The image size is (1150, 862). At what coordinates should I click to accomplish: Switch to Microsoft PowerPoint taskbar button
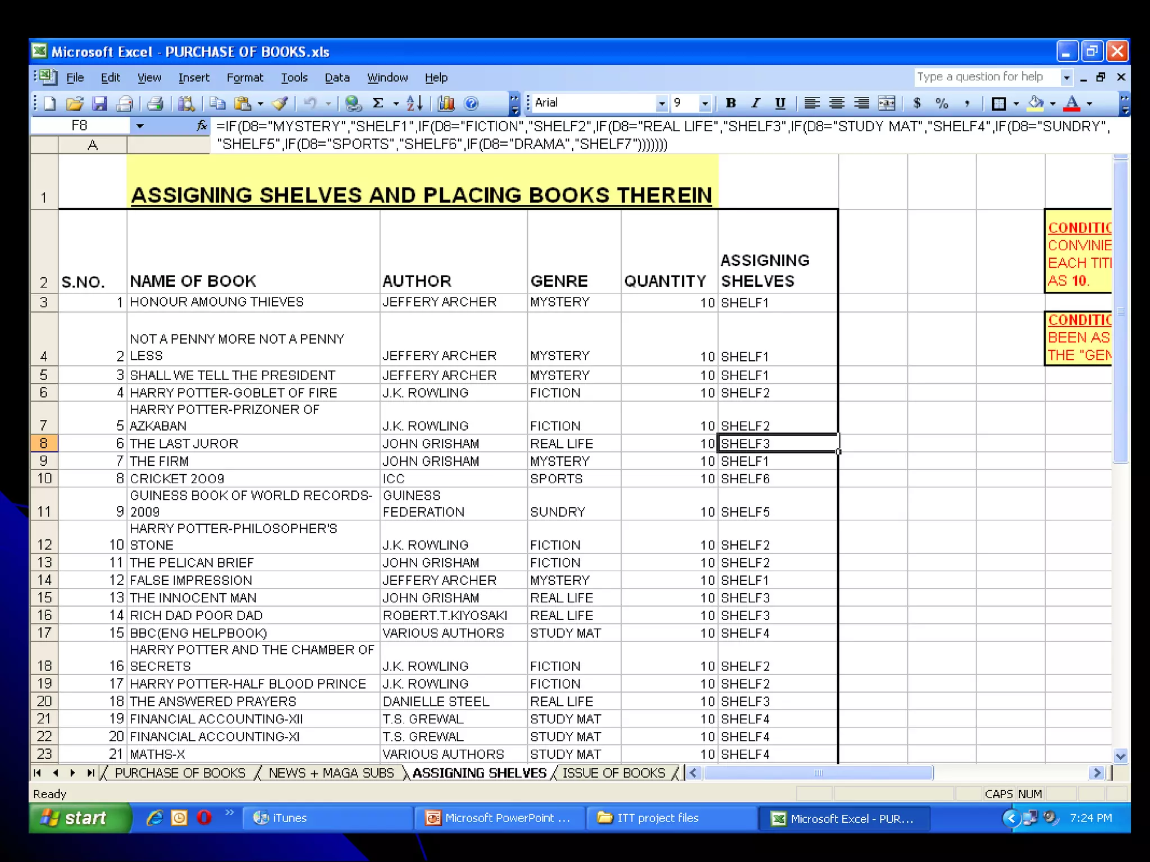(500, 818)
